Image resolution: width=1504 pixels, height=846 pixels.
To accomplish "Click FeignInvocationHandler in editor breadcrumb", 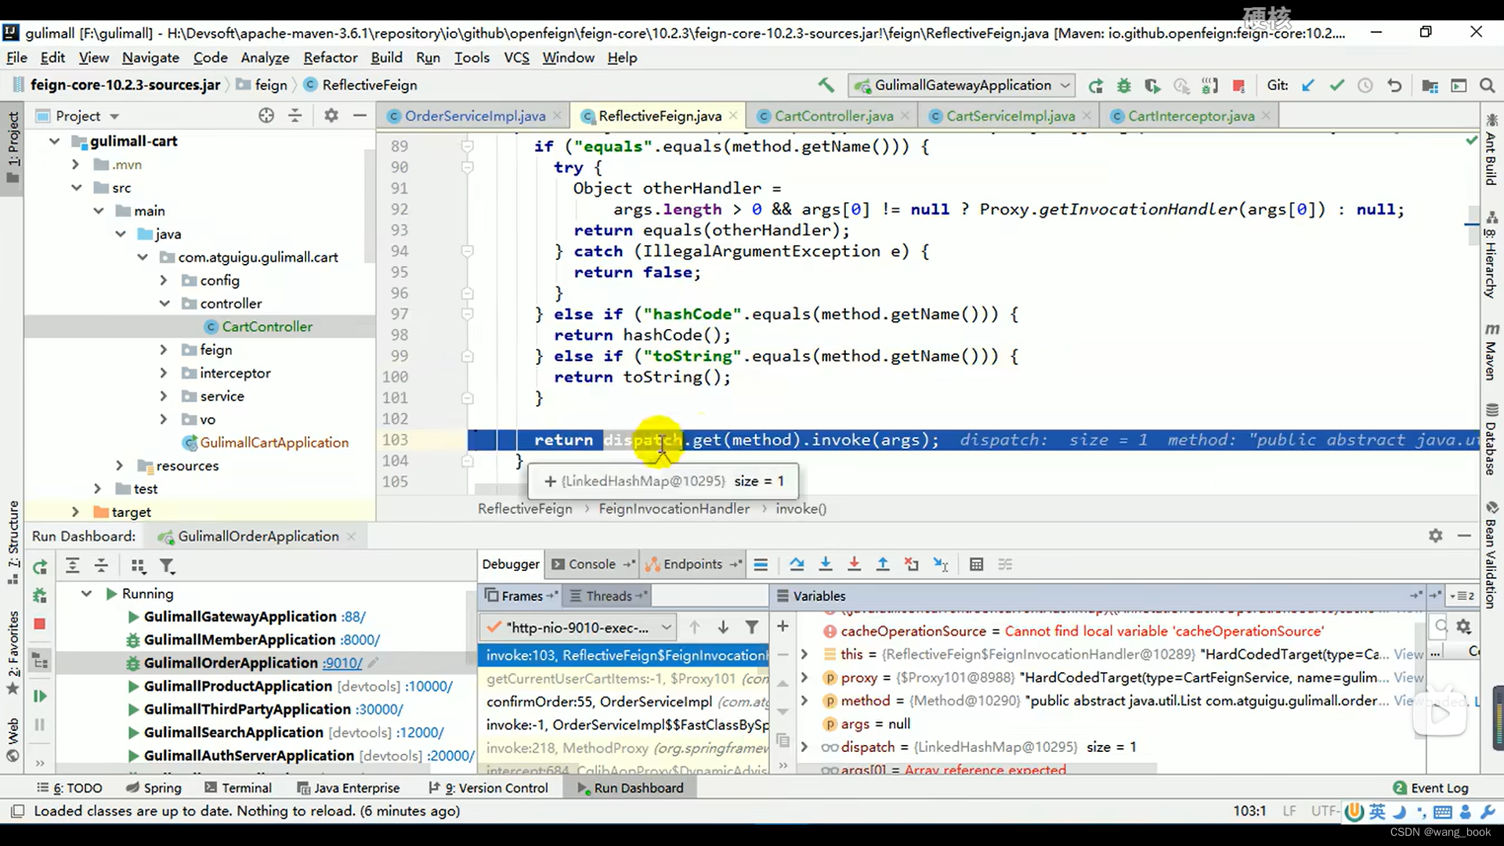I will click(674, 509).
